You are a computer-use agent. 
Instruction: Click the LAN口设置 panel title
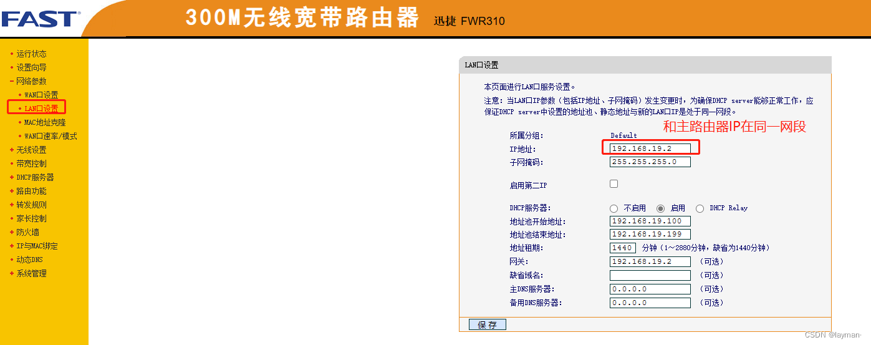point(482,65)
